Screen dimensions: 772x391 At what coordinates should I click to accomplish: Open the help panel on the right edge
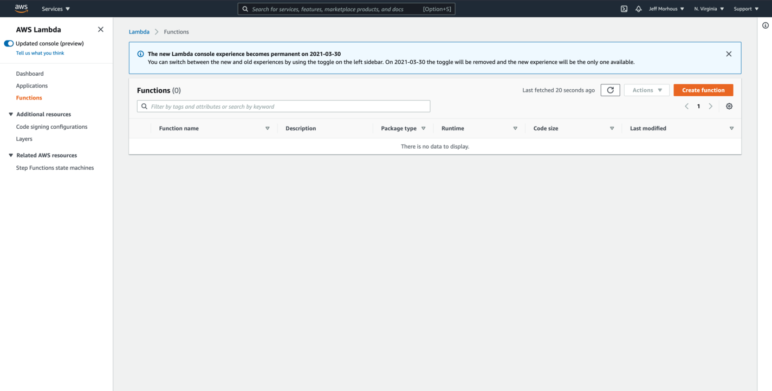765,25
